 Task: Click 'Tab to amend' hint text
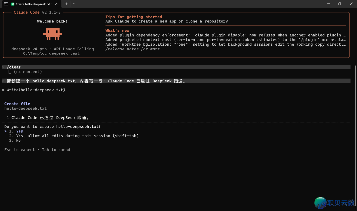(x=56, y=150)
